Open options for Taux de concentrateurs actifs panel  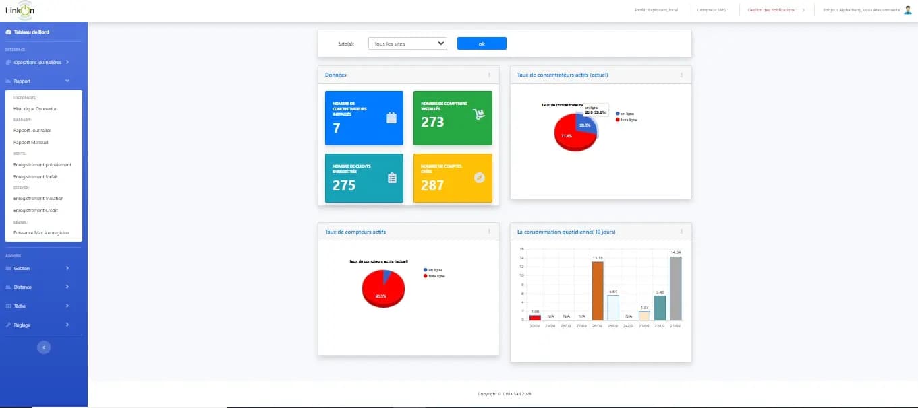point(681,75)
